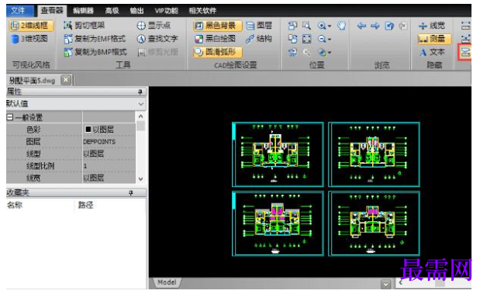The width and height of the screenshot is (487, 294).
Task: Click the greyed 修剪光栅 button
Action: pos(158,52)
